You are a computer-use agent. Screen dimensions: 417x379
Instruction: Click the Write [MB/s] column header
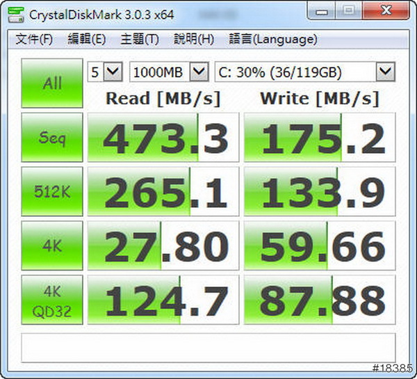[x=320, y=99]
